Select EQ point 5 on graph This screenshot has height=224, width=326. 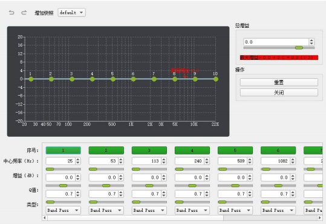(113, 79)
